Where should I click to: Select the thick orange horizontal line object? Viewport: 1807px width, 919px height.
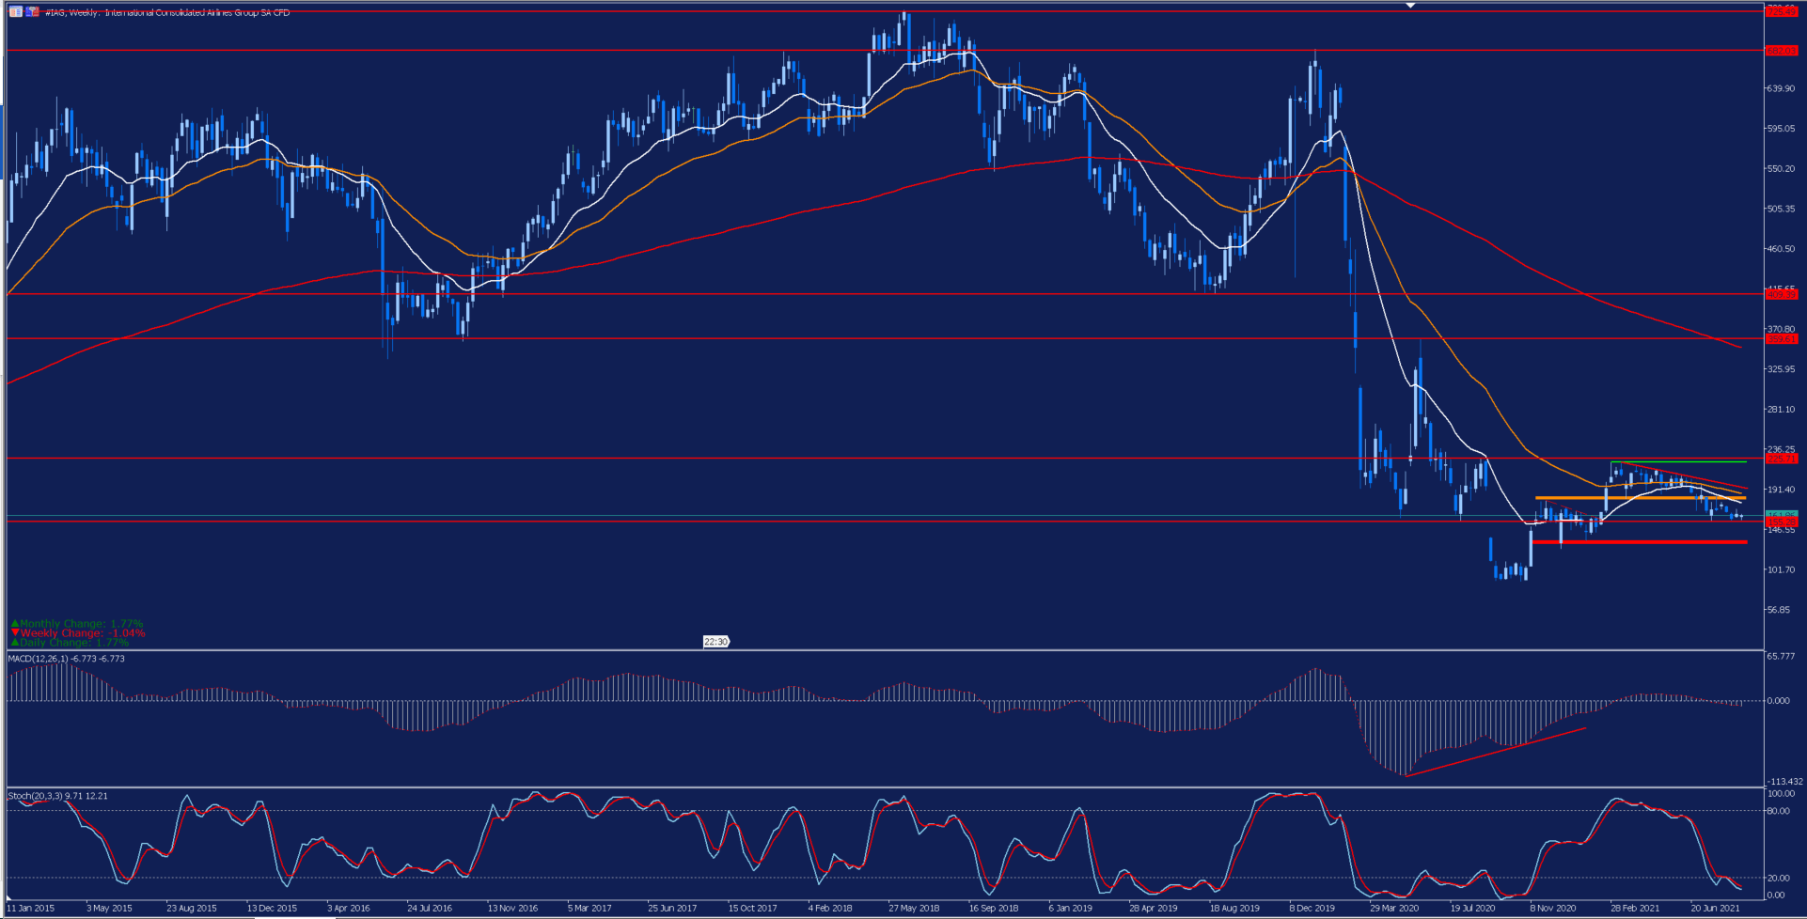coord(1641,498)
